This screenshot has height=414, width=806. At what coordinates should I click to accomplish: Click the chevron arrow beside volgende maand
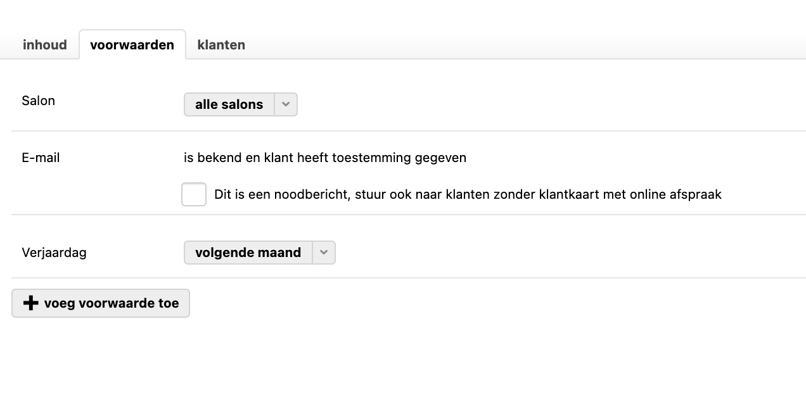click(324, 253)
